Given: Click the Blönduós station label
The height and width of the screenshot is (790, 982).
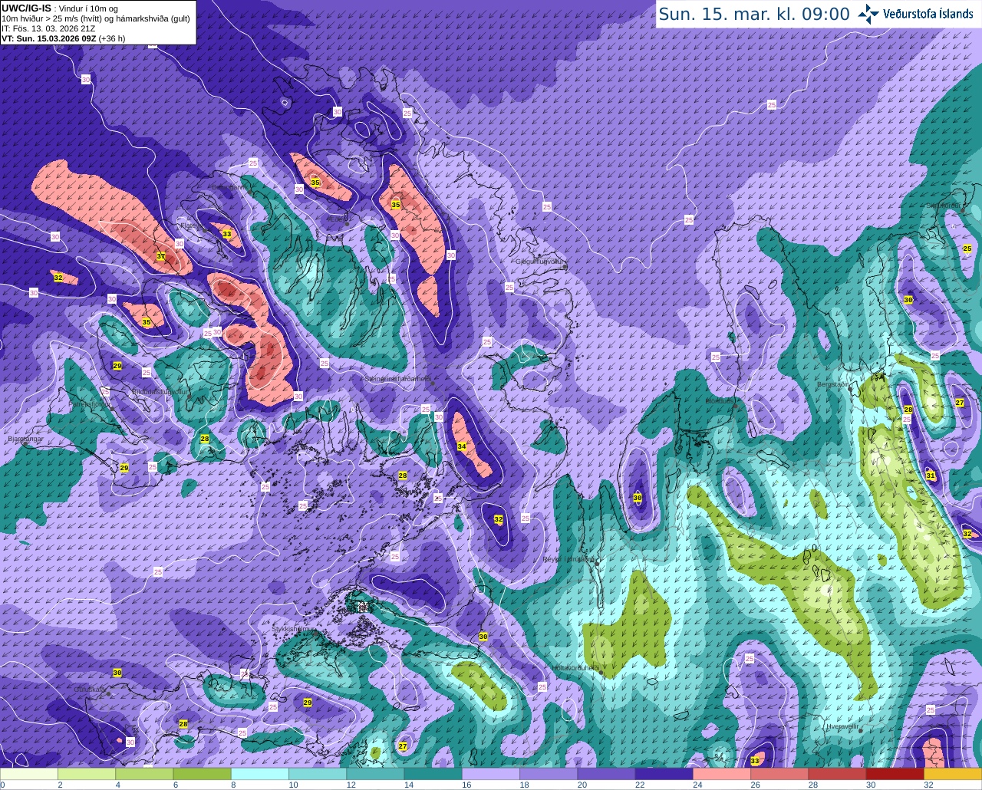Looking at the screenshot, I should pos(720,400).
